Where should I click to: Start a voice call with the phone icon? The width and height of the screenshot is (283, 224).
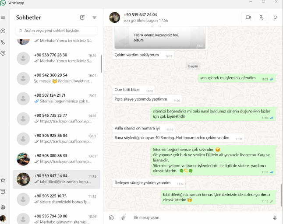click(262, 17)
